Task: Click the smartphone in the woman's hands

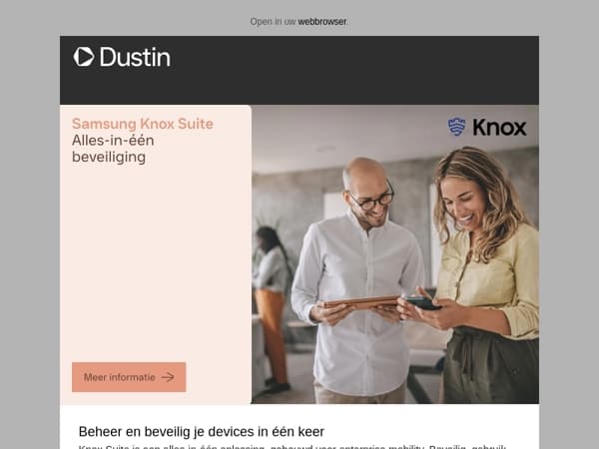Action: click(x=423, y=303)
